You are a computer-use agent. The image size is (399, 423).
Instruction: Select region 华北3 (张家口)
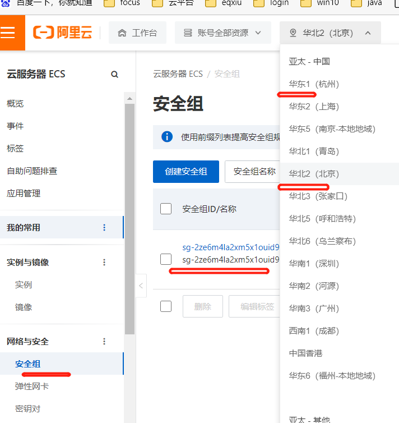coord(318,196)
